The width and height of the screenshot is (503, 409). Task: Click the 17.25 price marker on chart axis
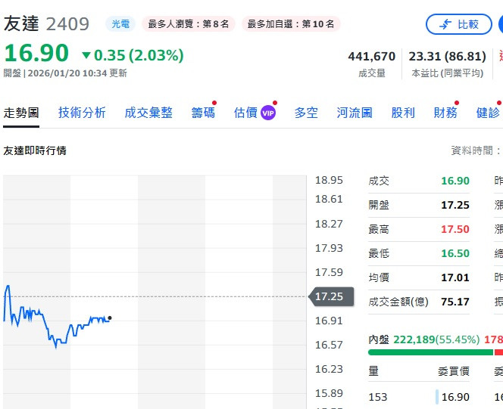[x=330, y=296]
